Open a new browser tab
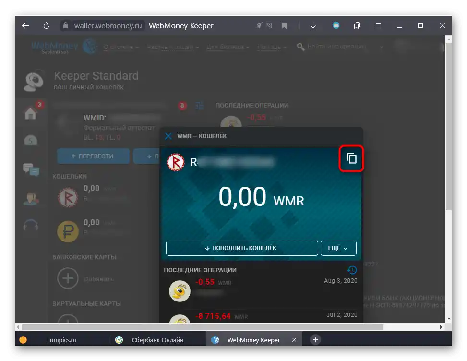This screenshot has height=361, width=467. [x=315, y=339]
